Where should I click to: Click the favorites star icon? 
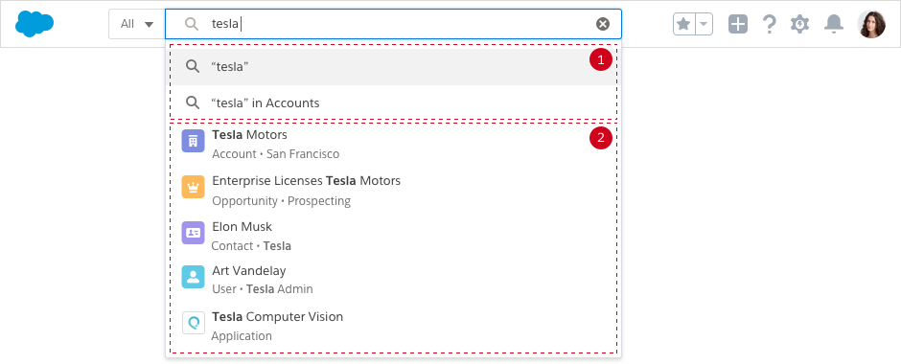pos(683,24)
